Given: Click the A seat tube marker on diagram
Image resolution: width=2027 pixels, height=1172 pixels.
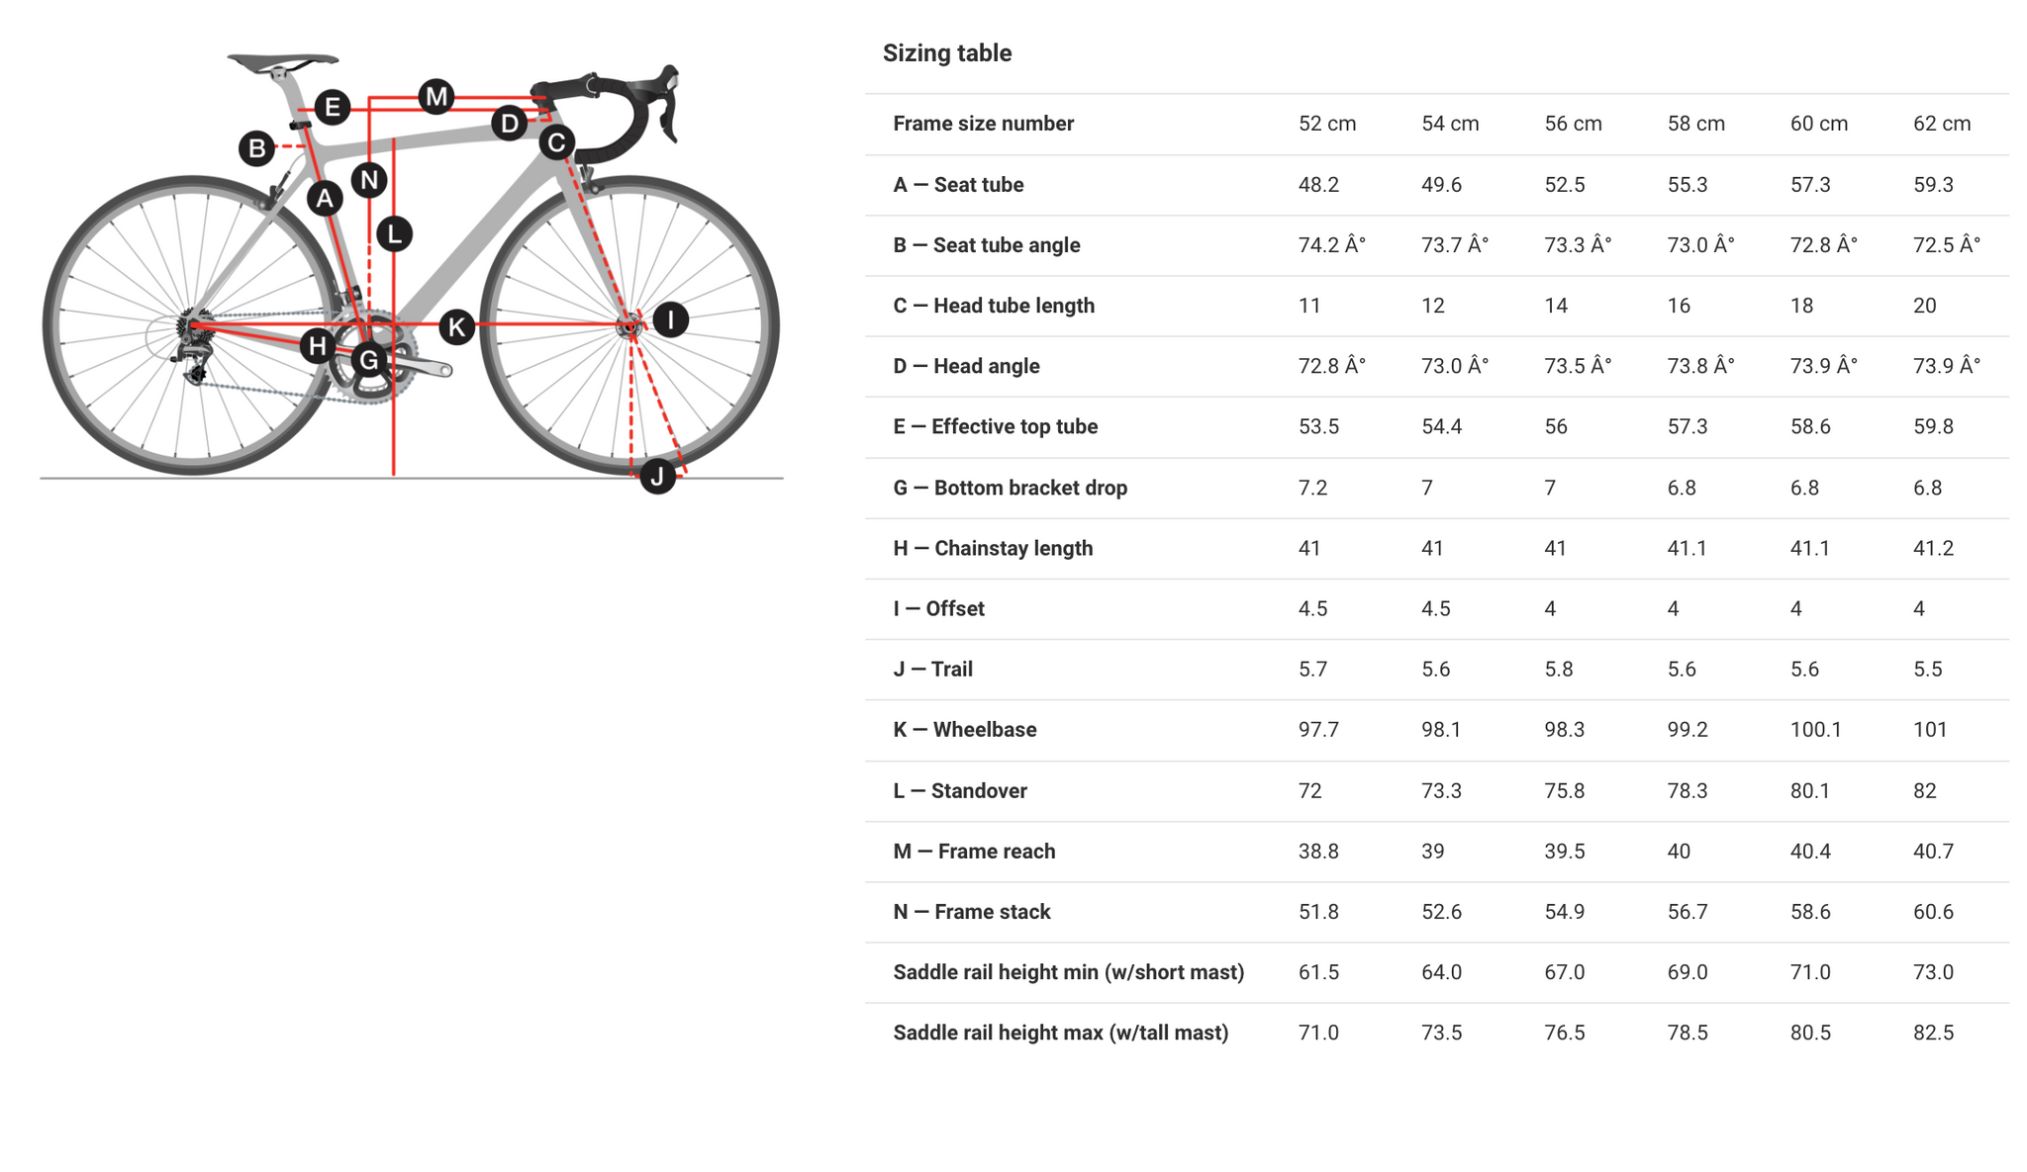Looking at the screenshot, I should (325, 199).
